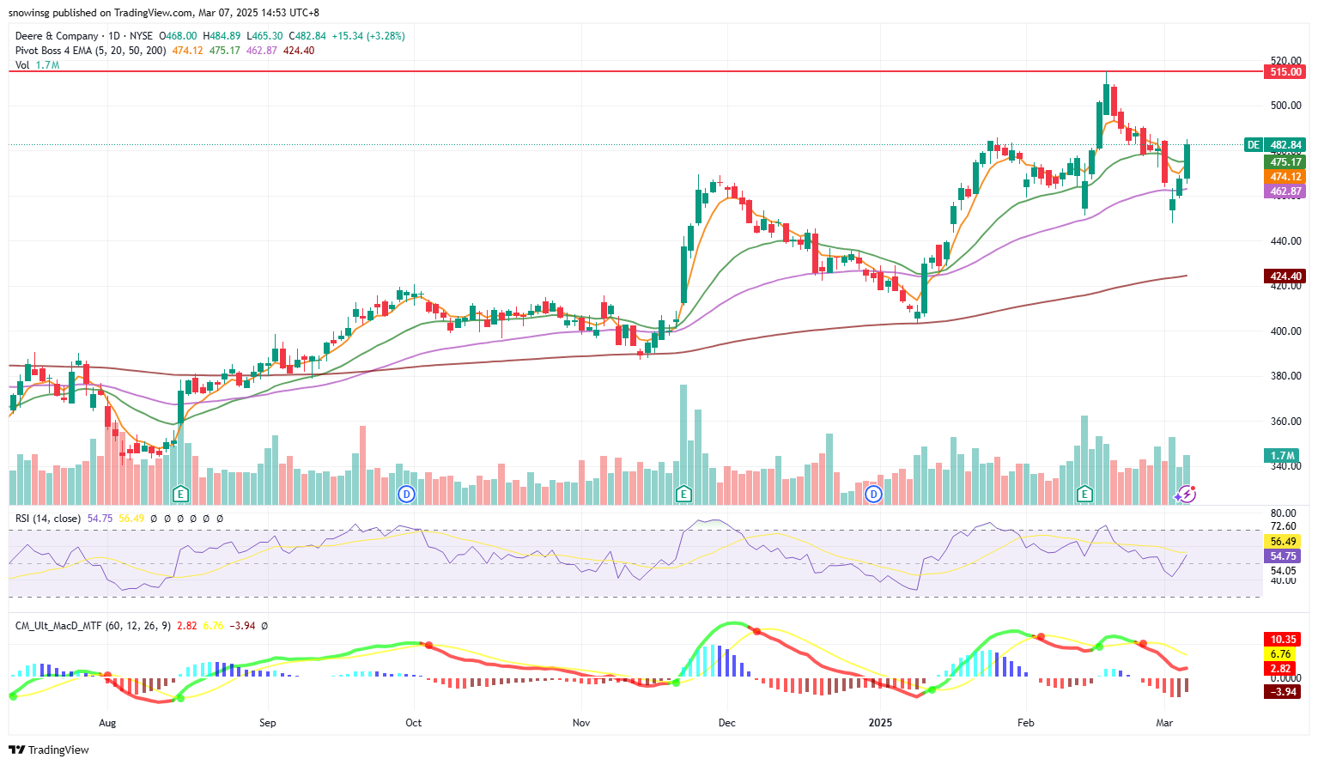Click the red 2.82 MACD axis label
Image resolution: width=1318 pixels, height=765 pixels.
[1280, 669]
